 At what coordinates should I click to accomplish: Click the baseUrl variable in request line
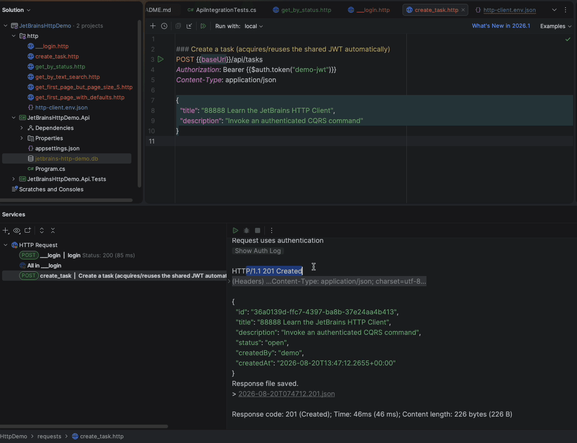pos(214,59)
